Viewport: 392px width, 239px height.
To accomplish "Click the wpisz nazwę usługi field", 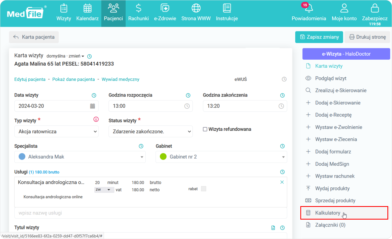I will 150,213.
